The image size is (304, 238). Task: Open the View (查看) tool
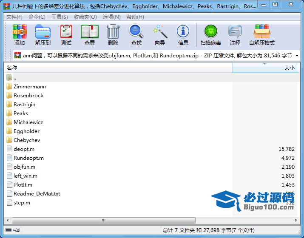point(90,31)
